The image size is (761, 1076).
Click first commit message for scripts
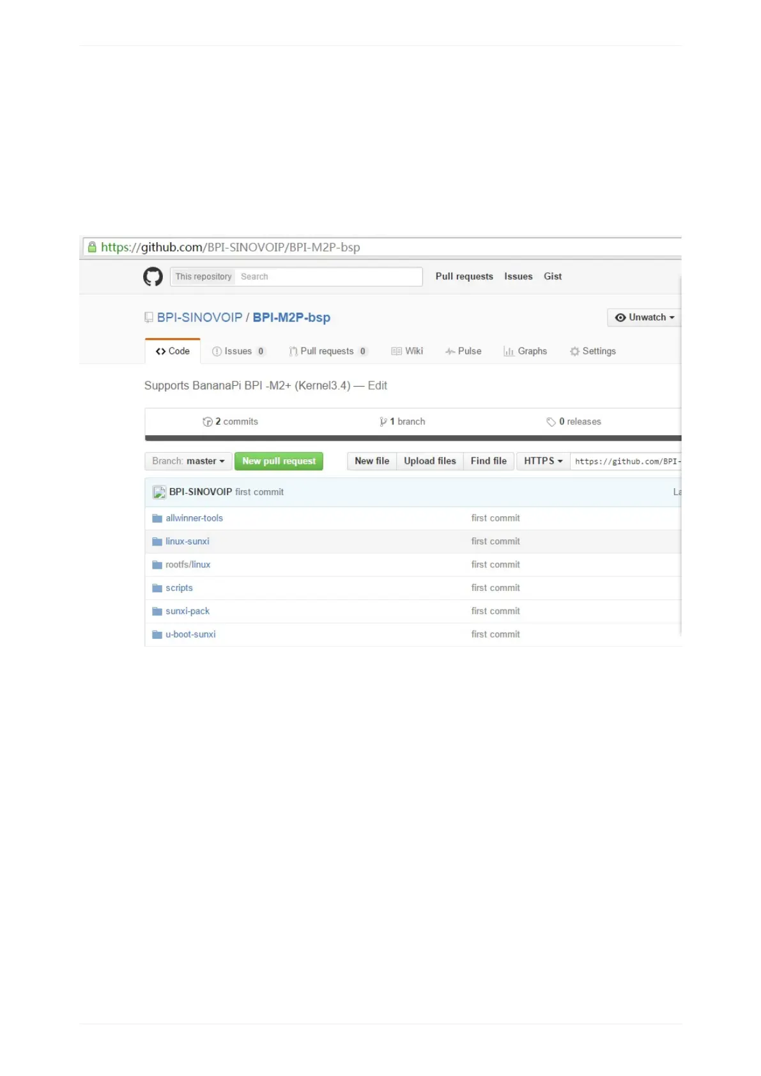[496, 588]
